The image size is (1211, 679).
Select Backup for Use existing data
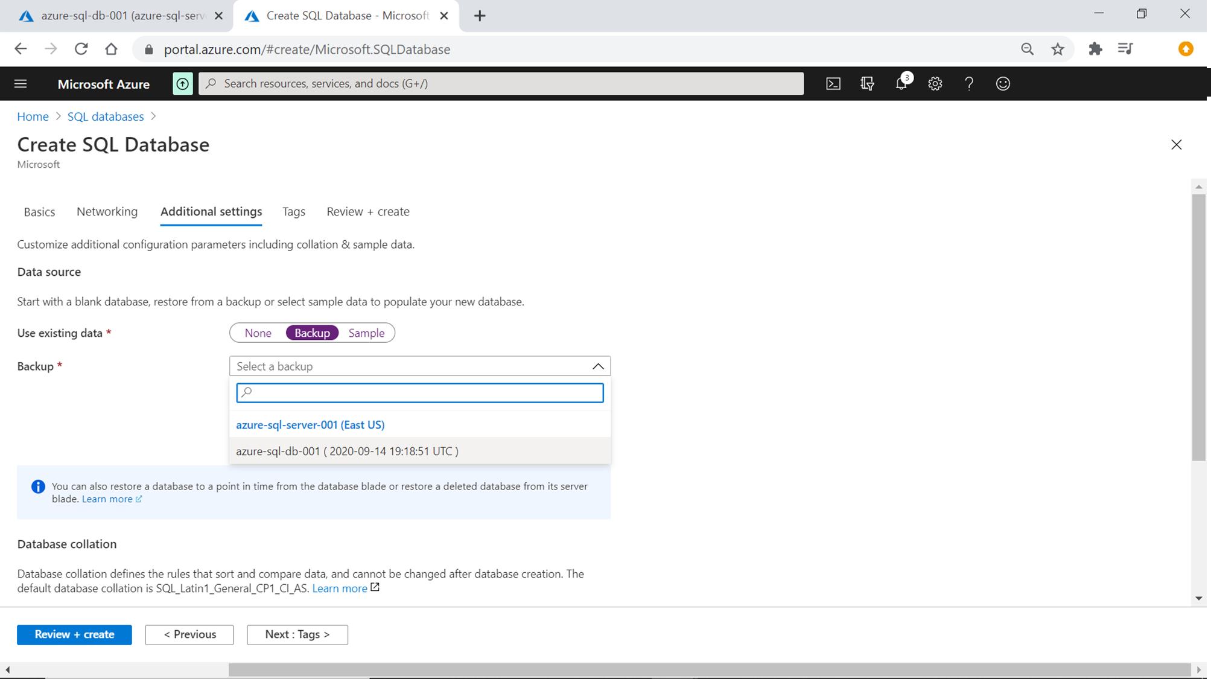(x=312, y=333)
